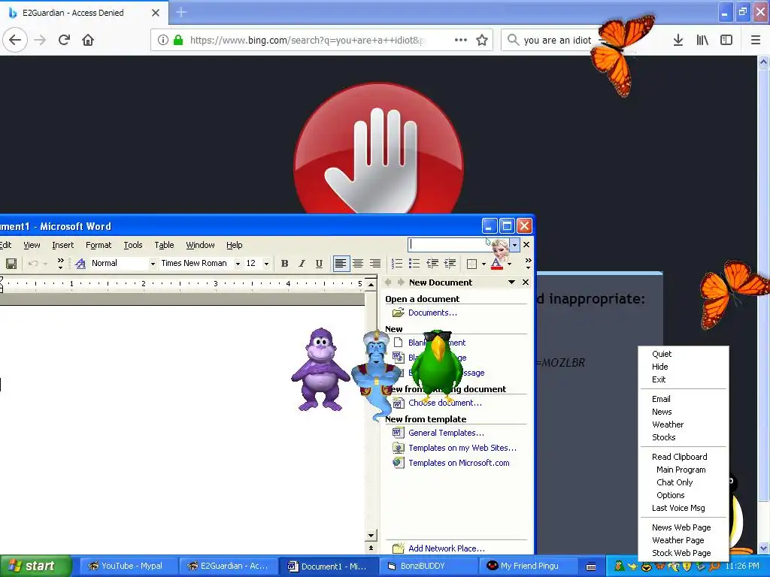This screenshot has width=770, height=577.
Task: Open the Ask a Question dropdown arrow
Action: pos(514,244)
